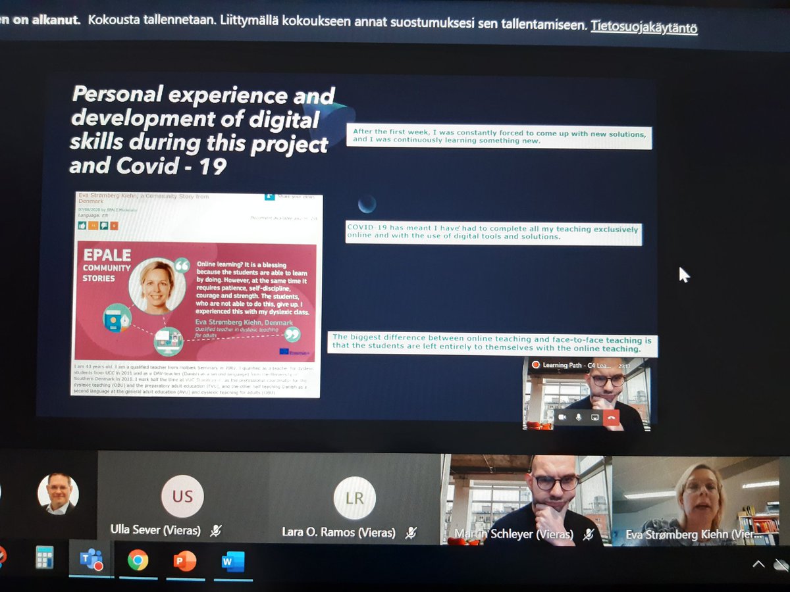This screenshot has width=790, height=592.
Task: Click the quote beginning 'COVID-19 has meant'
Action: pos(494,234)
